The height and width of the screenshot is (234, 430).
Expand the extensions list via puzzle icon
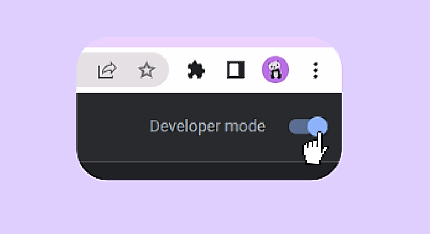(x=196, y=70)
